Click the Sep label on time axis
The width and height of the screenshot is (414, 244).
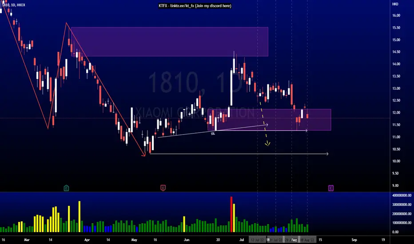(x=354, y=240)
